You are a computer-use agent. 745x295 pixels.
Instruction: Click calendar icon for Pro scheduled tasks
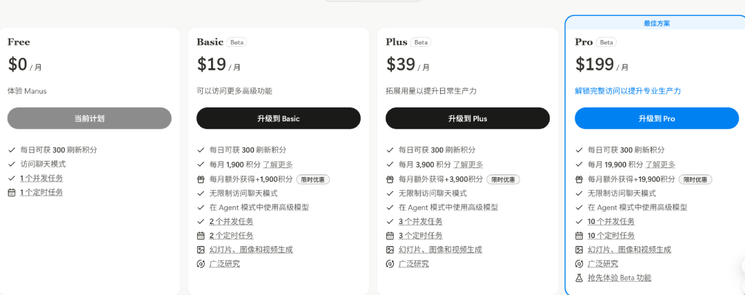pyautogui.click(x=579, y=236)
